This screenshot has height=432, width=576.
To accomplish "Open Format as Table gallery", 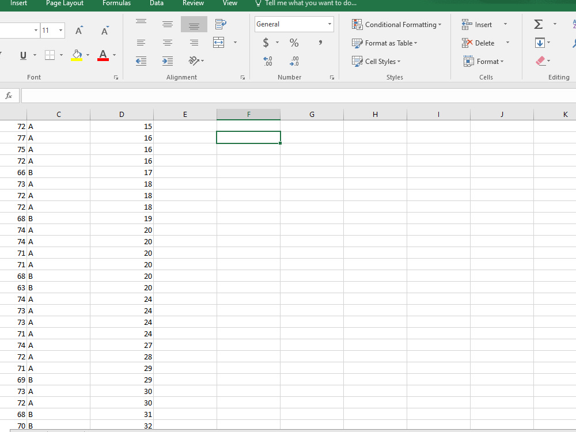I will click(385, 43).
